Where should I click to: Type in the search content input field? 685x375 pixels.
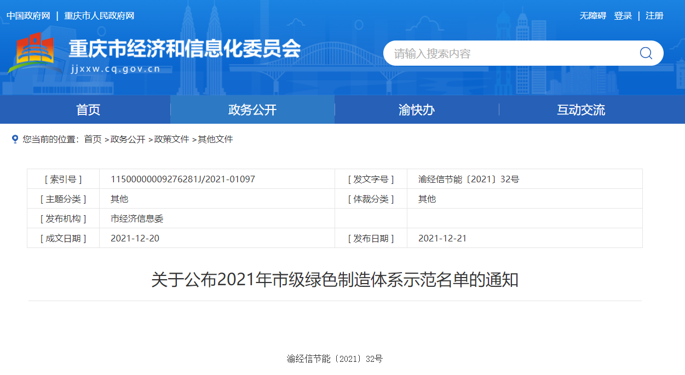(509, 53)
